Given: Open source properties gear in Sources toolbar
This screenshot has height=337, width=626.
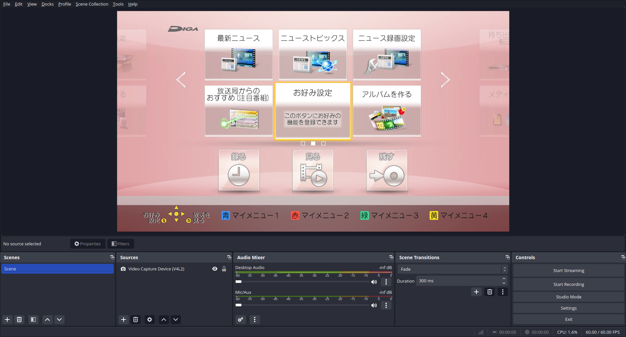Looking at the screenshot, I should (150, 320).
